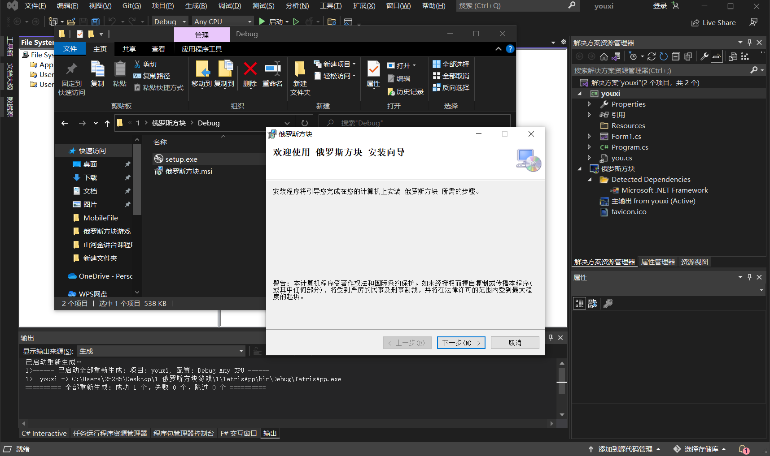
Task: Toggle Categorized view in Properties panel
Action: [x=579, y=303]
